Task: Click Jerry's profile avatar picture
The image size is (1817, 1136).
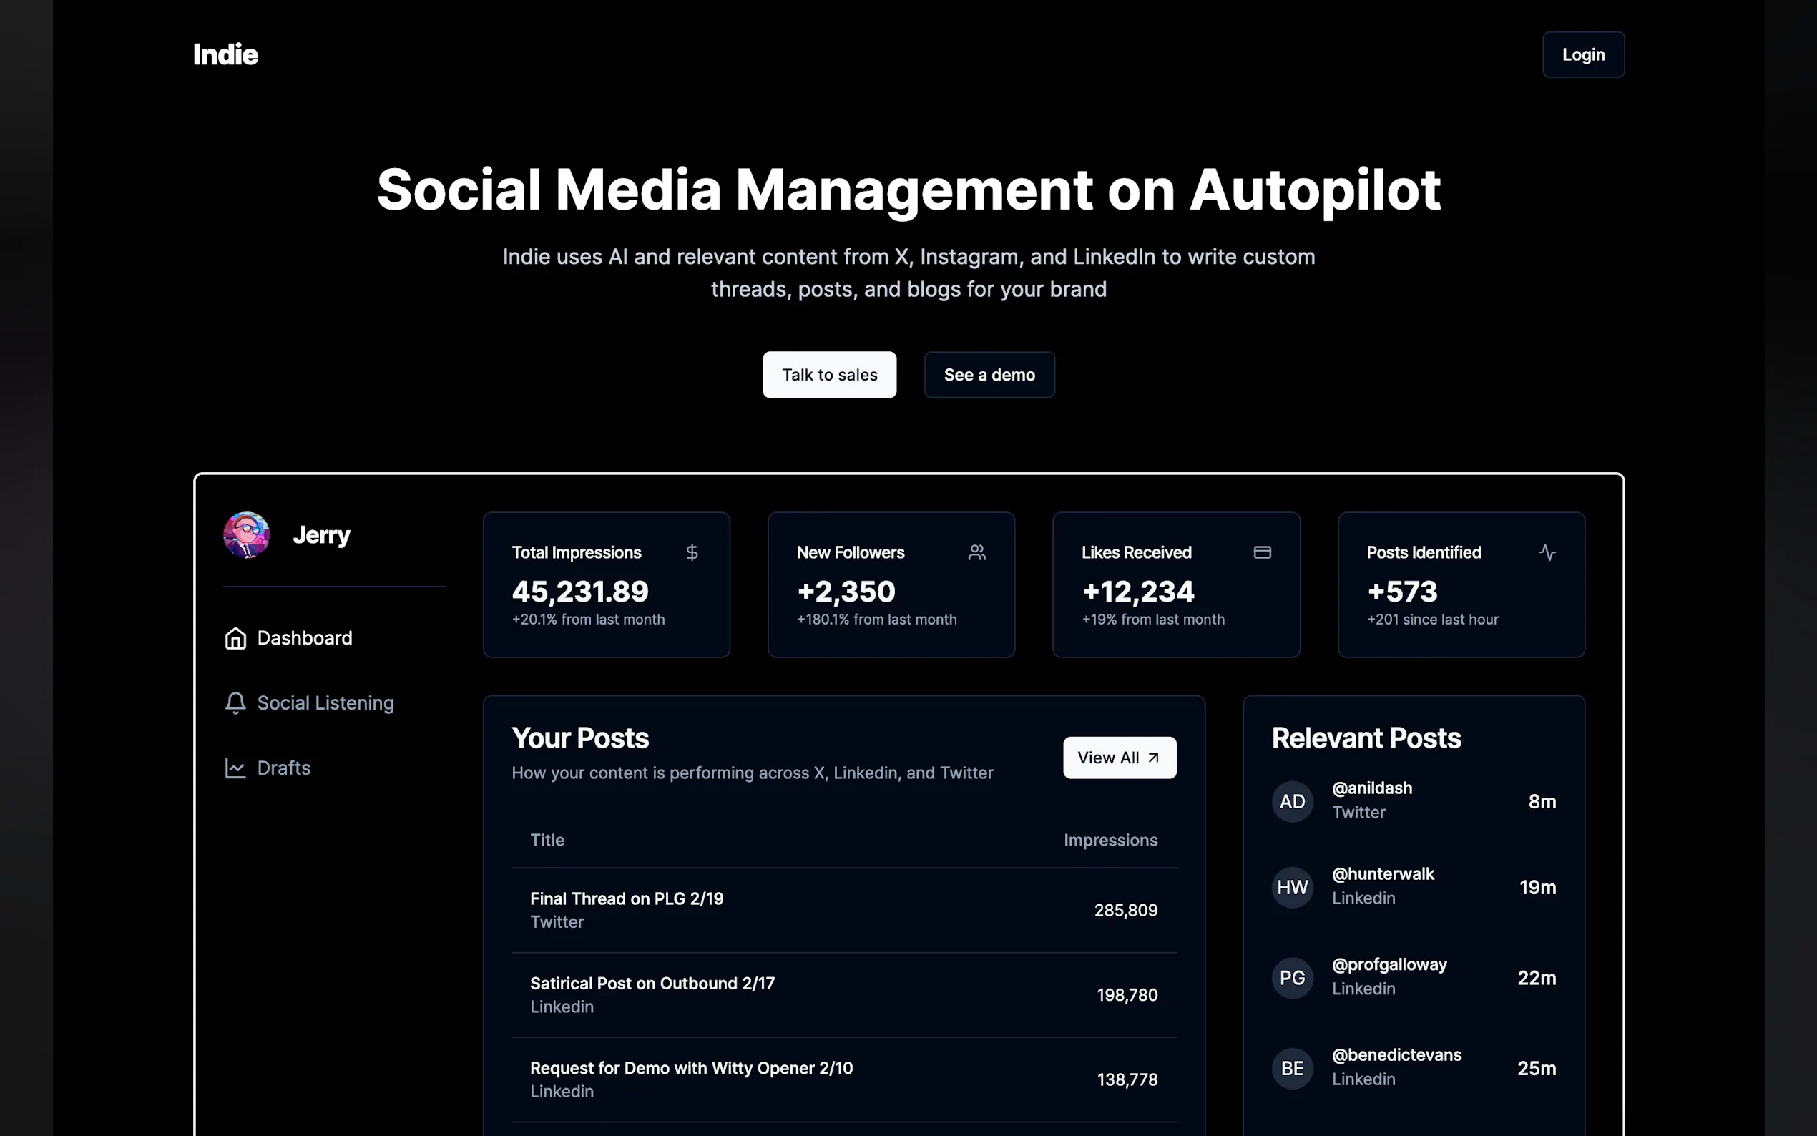Action: click(x=246, y=535)
